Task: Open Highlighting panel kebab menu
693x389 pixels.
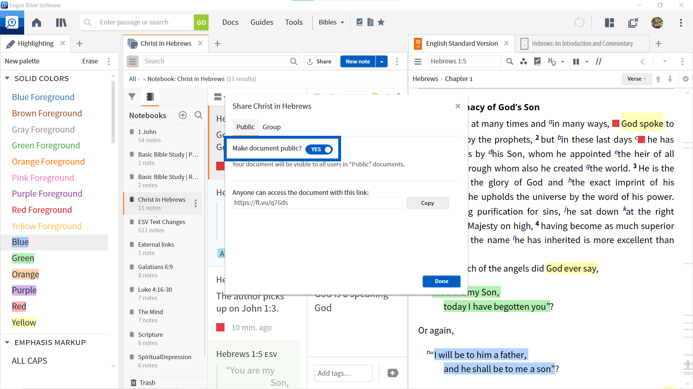Action: click(109, 61)
